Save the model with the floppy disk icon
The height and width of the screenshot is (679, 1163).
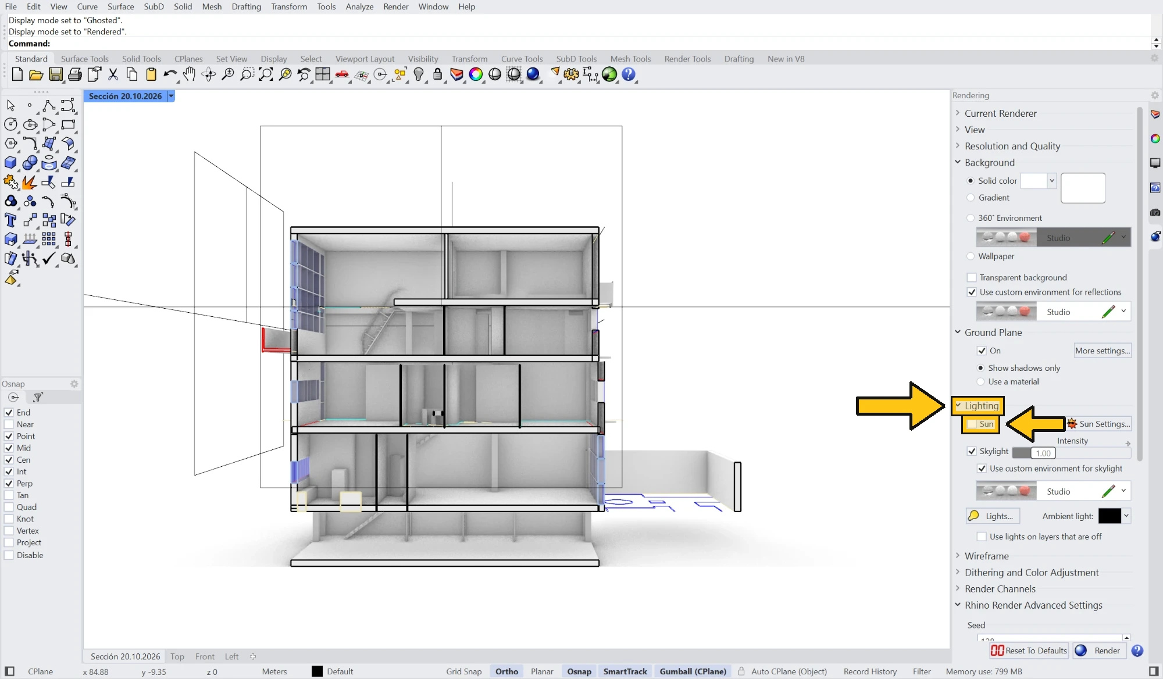pyautogui.click(x=56, y=74)
